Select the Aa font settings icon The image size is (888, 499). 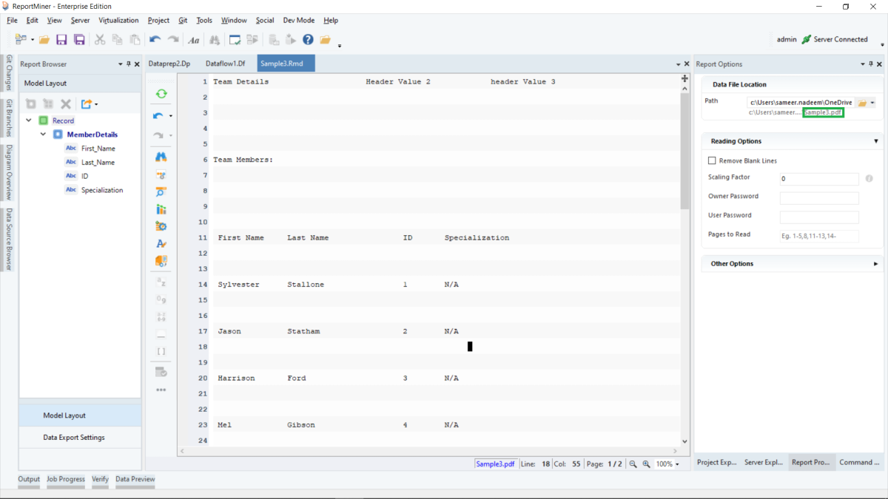pyautogui.click(x=193, y=39)
